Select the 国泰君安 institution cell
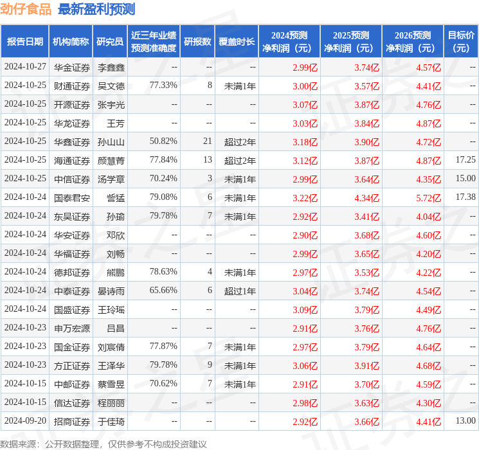Viewport: 479px width, 450px height. coord(72,198)
